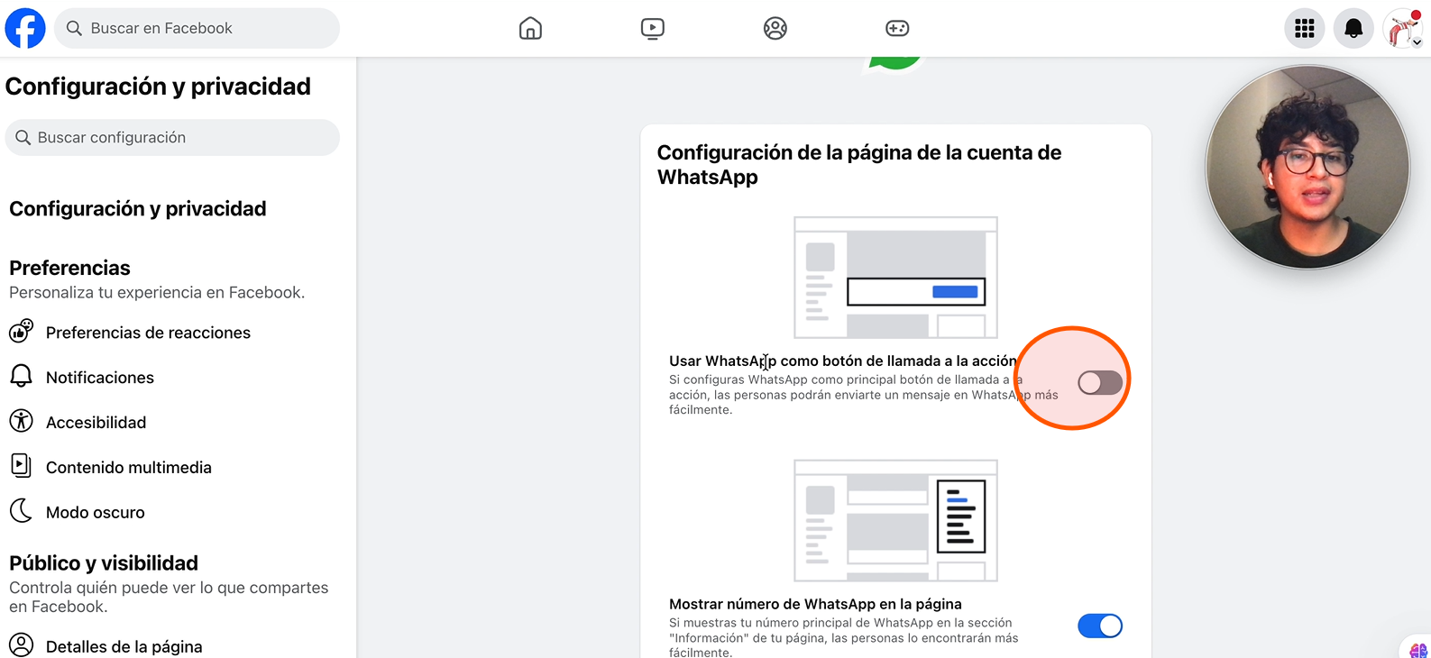Screen dimensions: 1431x658
Task: Open the Home tab icon
Action: (x=530, y=29)
